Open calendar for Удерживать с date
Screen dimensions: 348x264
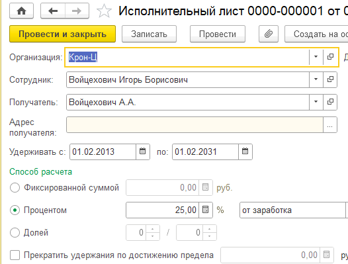coord(142,152)
